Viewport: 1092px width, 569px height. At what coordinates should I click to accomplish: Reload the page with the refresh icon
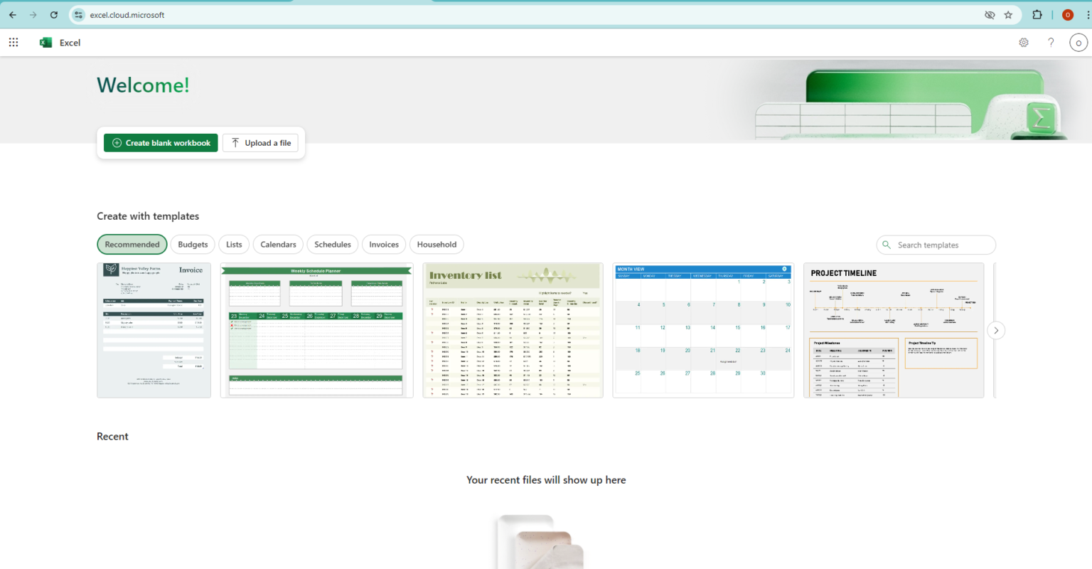click(x=54, y=14)
